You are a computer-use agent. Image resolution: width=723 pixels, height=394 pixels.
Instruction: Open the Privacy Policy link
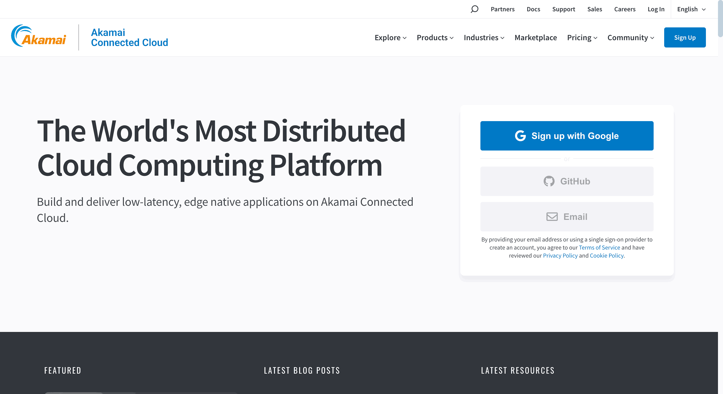(x=560, y=255)
